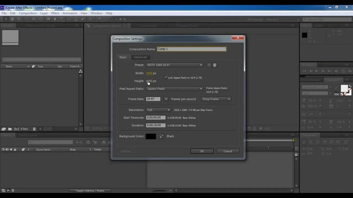Open the Preset dropdown showing HDTV 1080 29.97
The height and width of the screenshot is (198, 353).
pos(175,65)
